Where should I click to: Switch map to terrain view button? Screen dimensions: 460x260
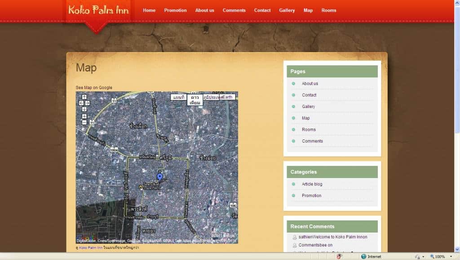[x=211, y=97]
